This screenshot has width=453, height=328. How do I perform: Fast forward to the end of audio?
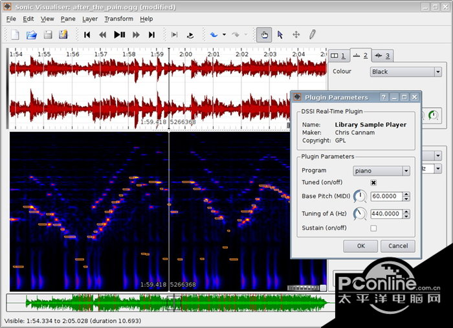coord(151,34)
